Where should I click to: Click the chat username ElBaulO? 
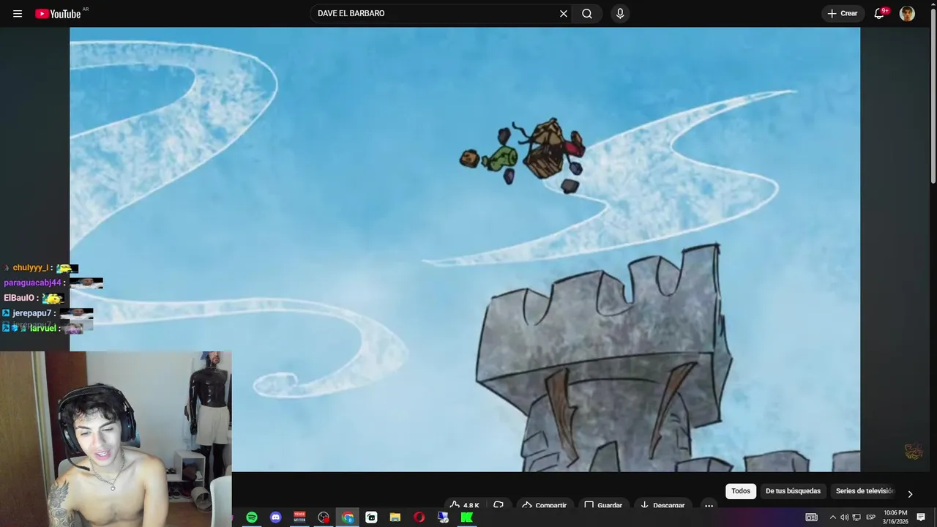[19, 298]
